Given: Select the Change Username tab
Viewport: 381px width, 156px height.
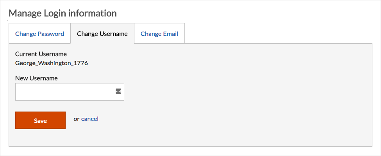Looking at the screenshot, I should pos(102,34).
